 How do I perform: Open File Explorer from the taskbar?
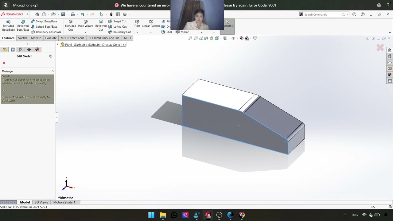[163, 215]
